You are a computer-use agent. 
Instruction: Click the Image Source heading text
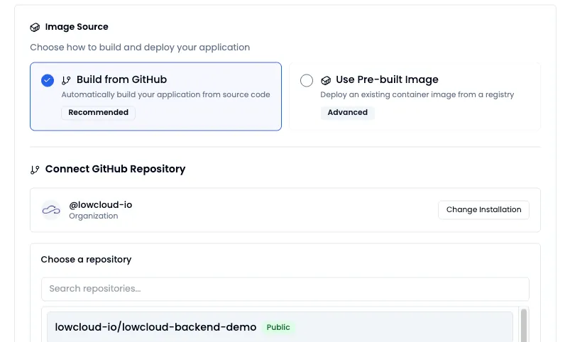tap(77, 26)
